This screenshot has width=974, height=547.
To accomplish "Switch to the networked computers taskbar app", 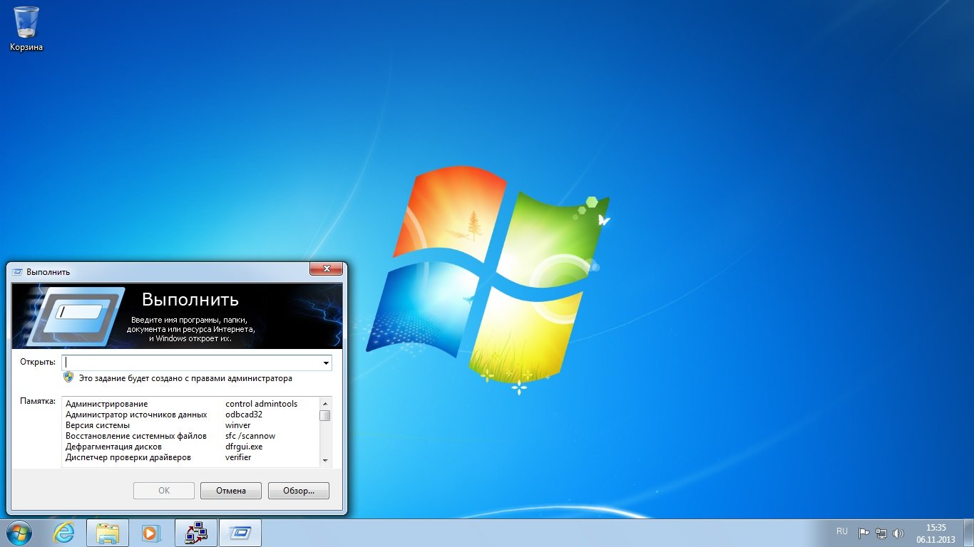I will (195, 533).
